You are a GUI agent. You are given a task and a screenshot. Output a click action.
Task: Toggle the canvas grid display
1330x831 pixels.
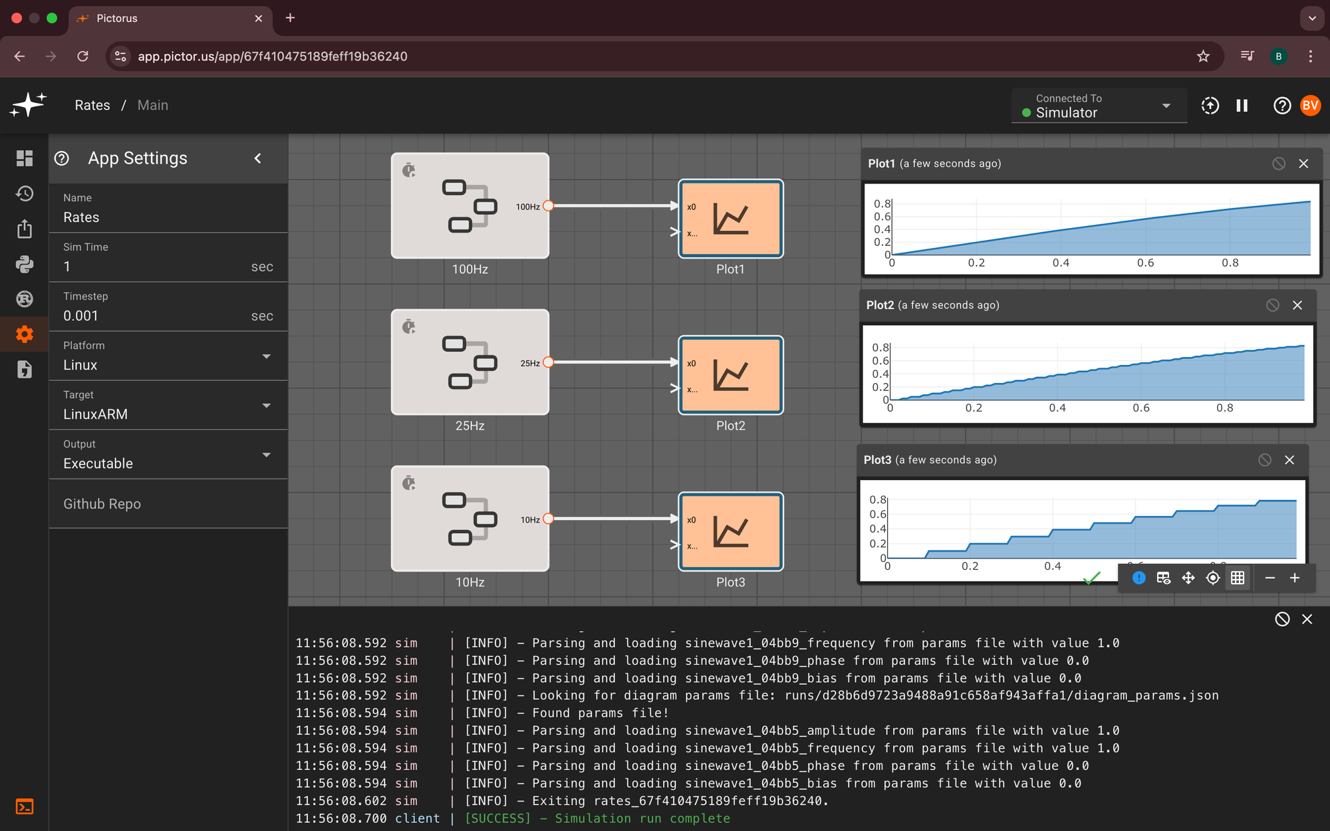1238,578
